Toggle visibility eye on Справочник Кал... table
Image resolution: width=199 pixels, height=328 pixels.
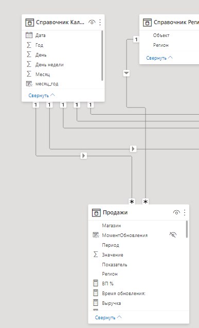[x=92, y=22]
